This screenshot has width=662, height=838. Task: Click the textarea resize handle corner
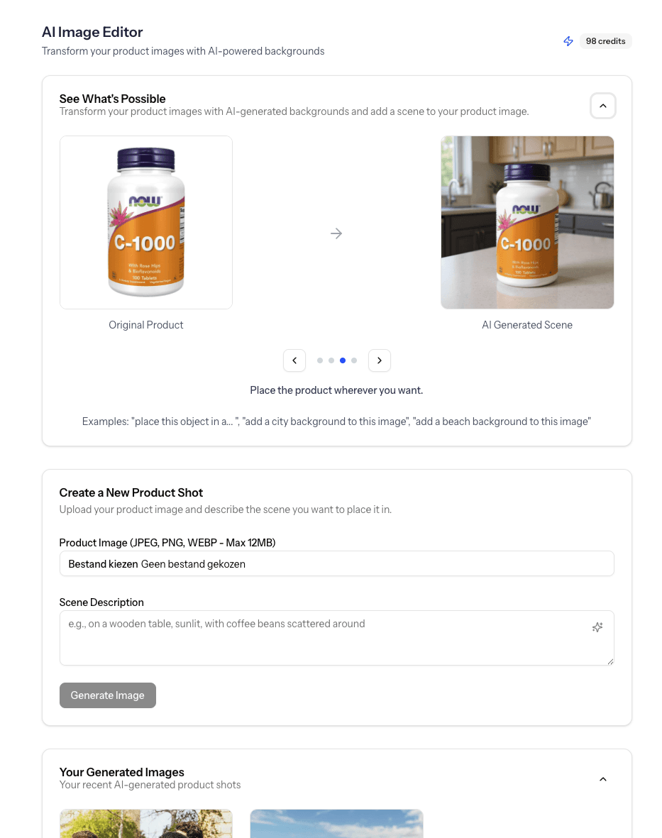(x=610, y=661)
